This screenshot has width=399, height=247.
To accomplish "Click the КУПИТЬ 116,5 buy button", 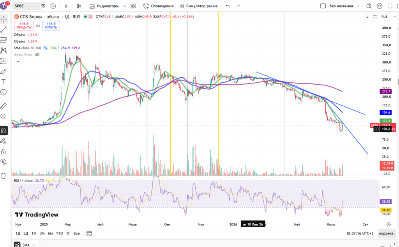I will (x=51, y=26).
